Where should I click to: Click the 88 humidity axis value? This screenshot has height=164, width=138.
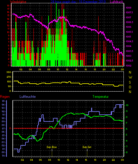click(3, 125)
